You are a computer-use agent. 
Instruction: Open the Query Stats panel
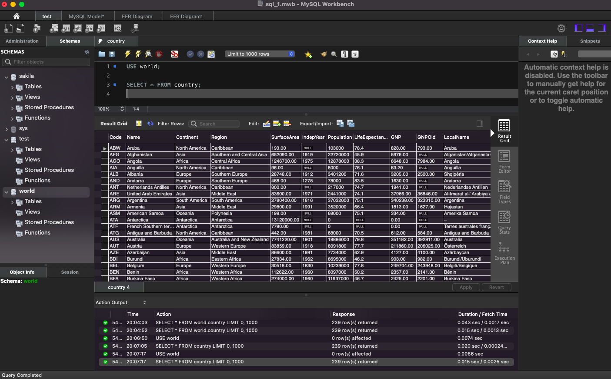point(504,222)
